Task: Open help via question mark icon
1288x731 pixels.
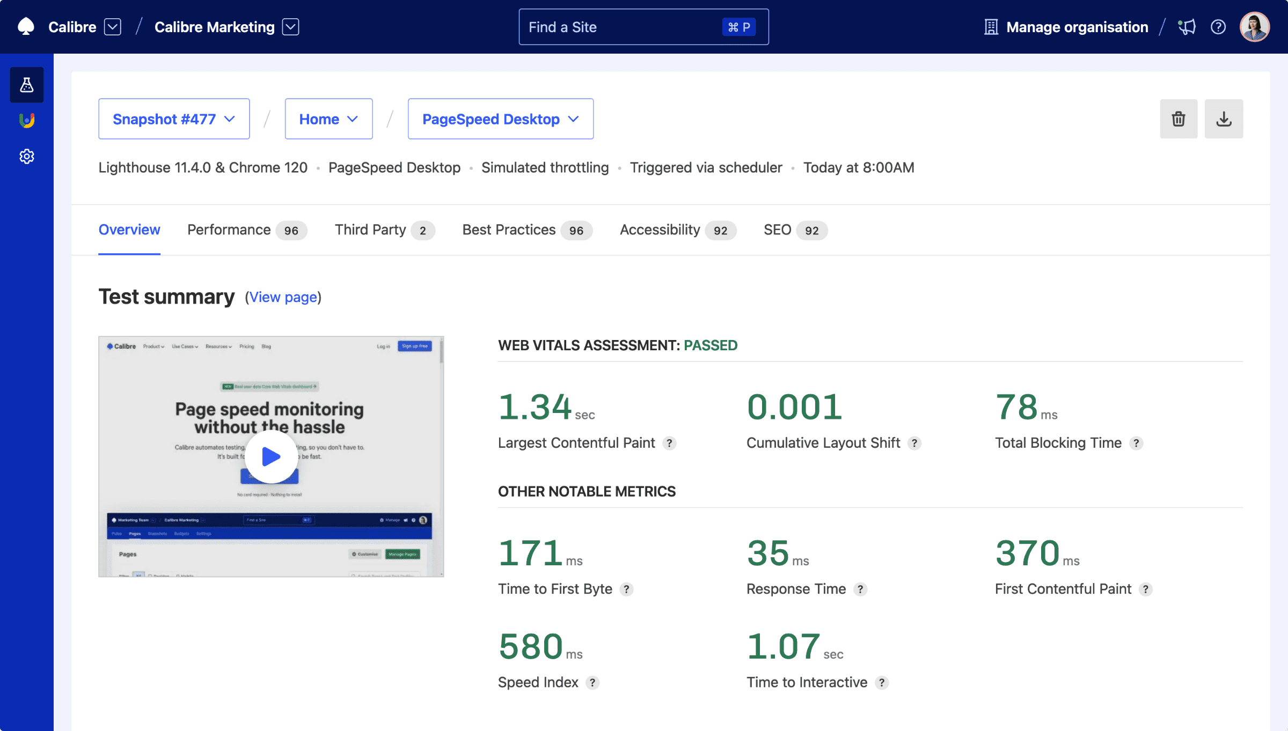Action: click(x=1218, y=26)
